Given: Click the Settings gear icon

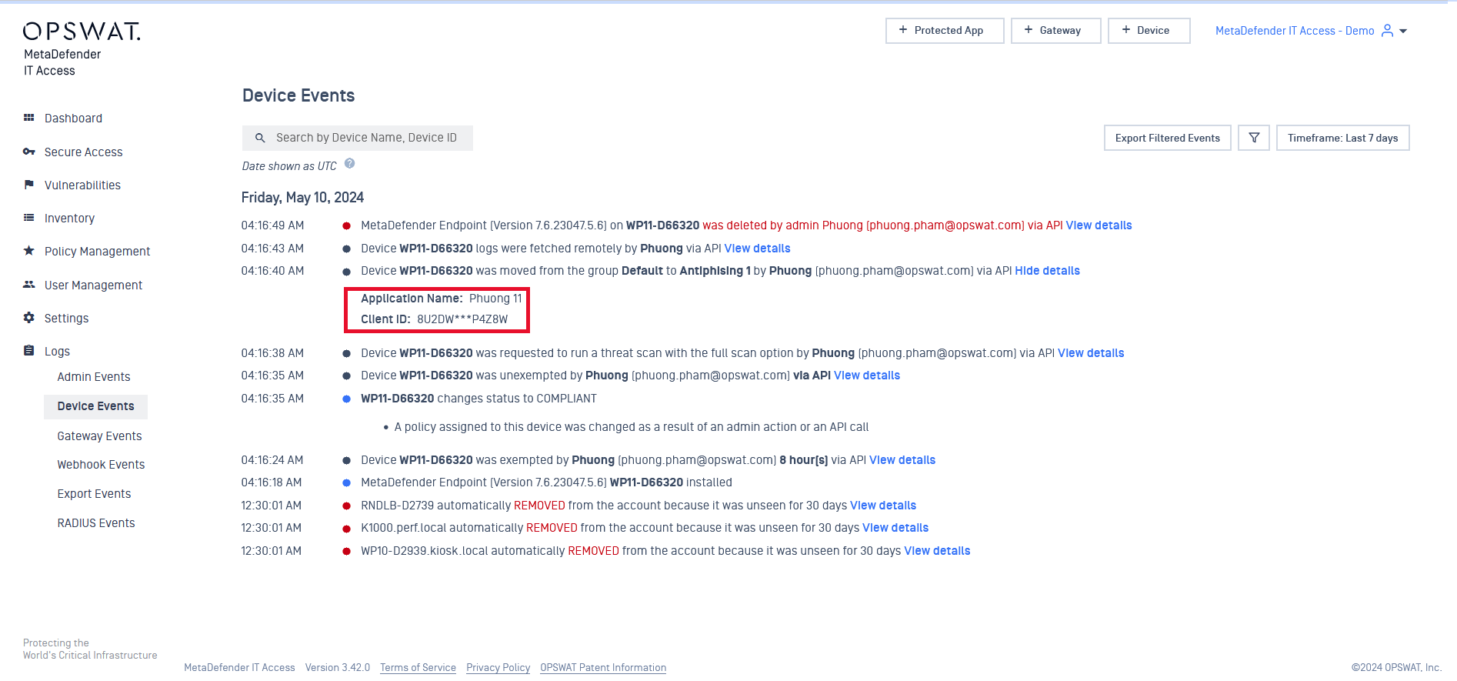Looking at the screenshot, I should 28,318.
